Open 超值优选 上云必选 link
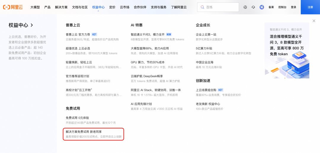Image resolution: width=320 pixels, height=153 pixels. tap(78, 48)
